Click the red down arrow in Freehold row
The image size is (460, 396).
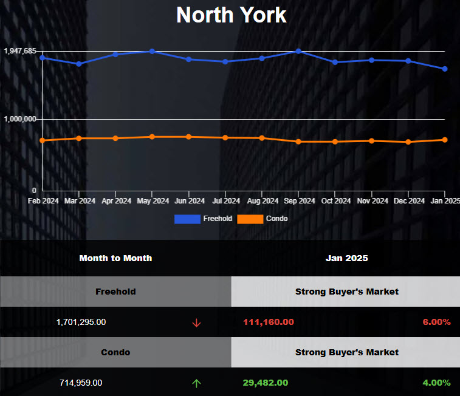point(196,323)
